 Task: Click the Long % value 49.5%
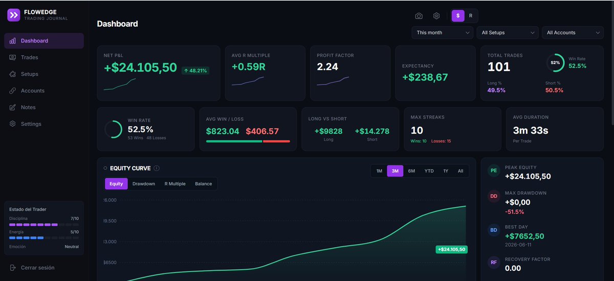tap(496, 90)
